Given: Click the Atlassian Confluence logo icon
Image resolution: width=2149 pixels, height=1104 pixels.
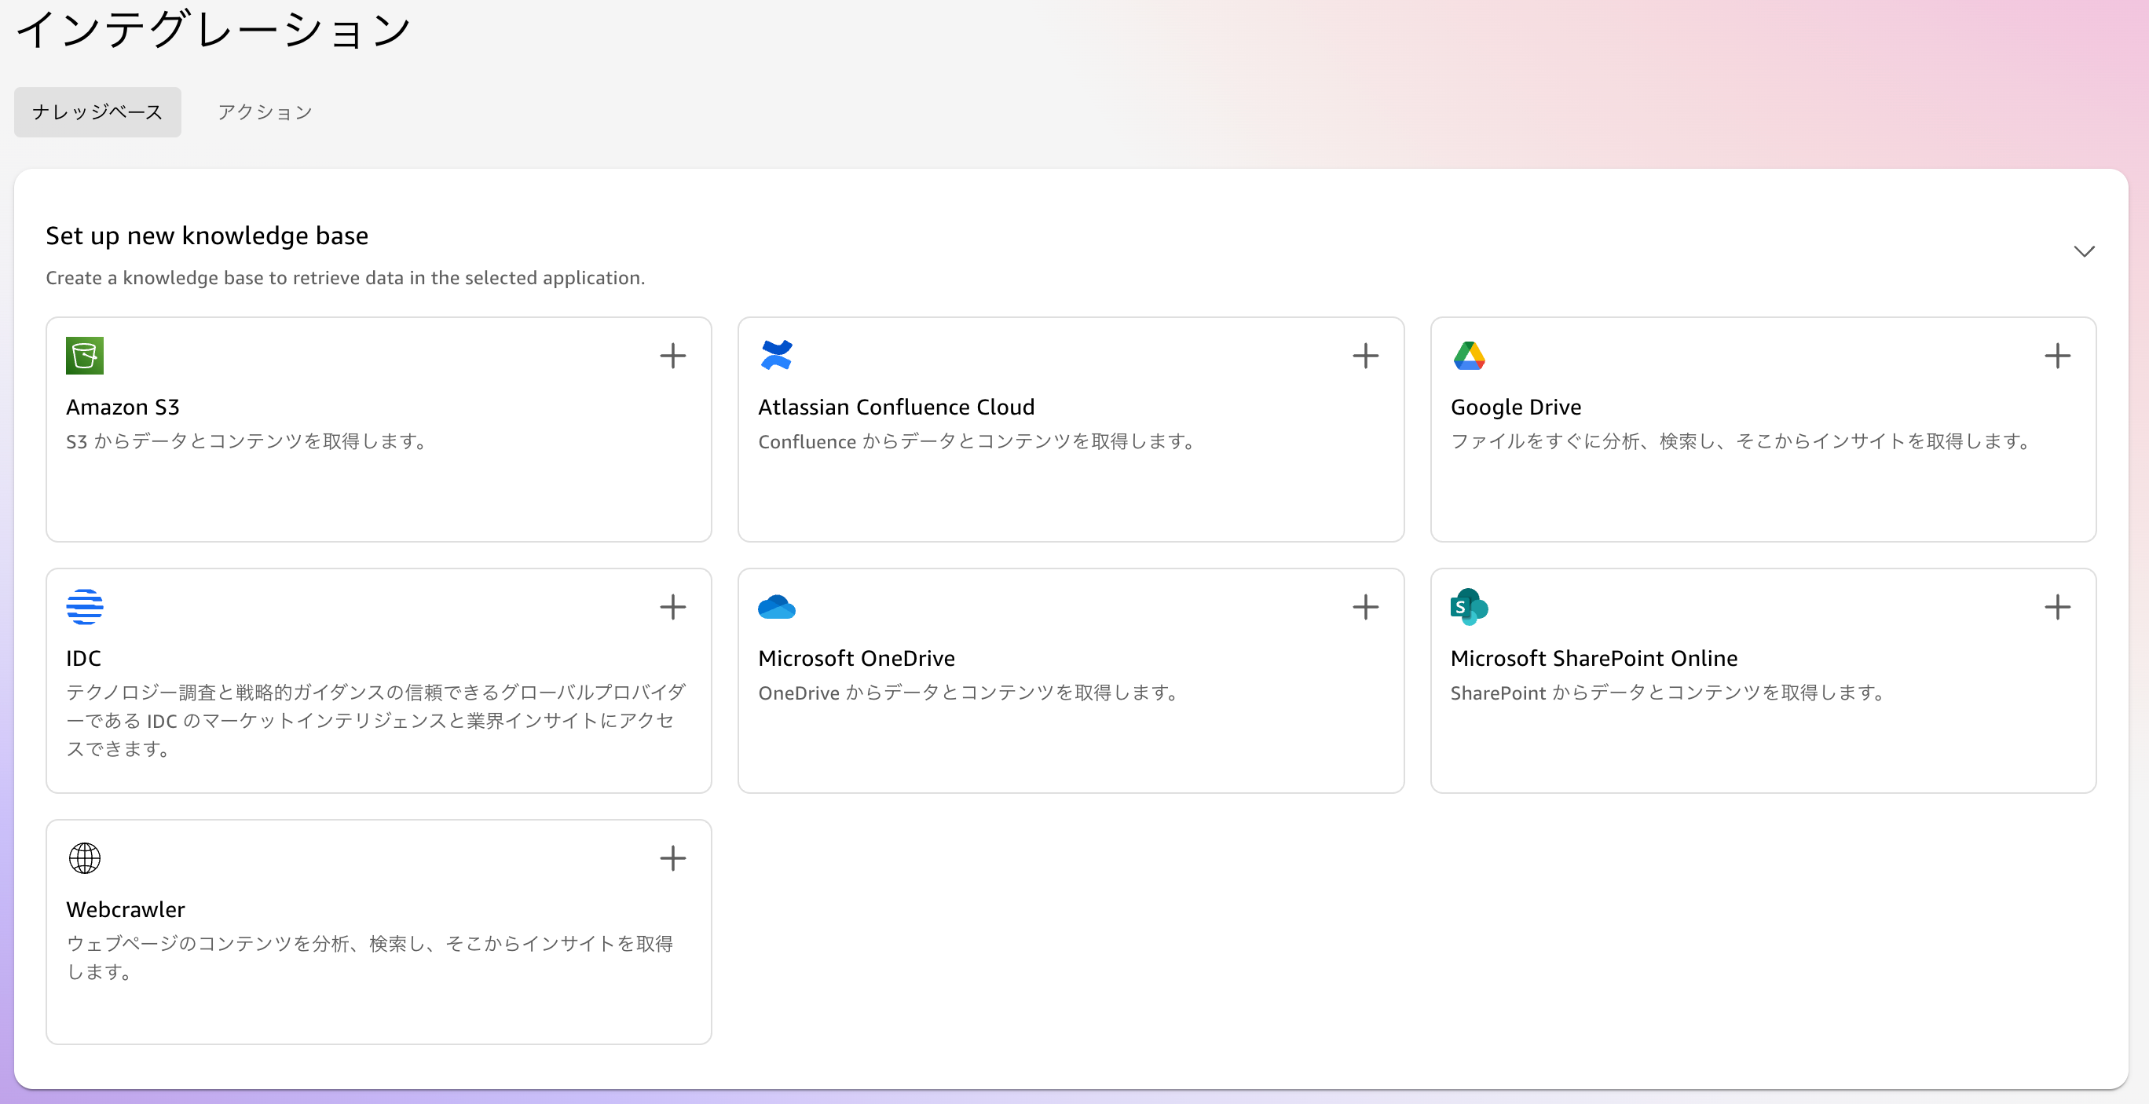Looking at the screenshot, I should point(776,356).
